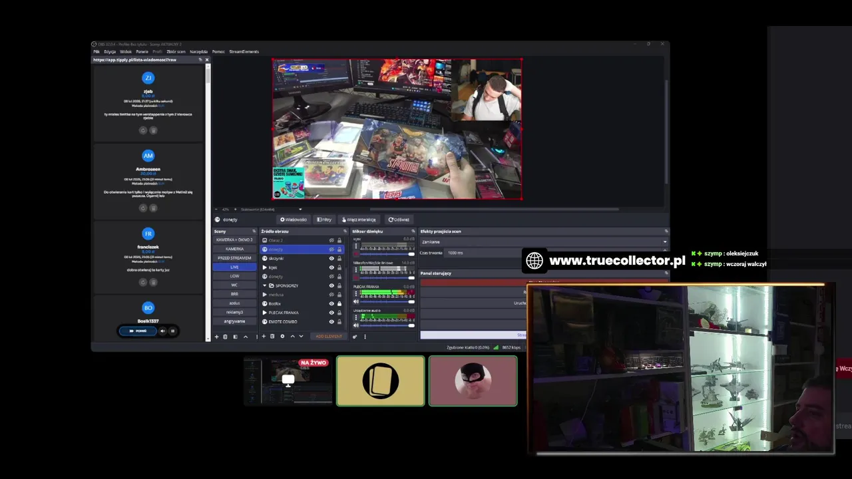852x479 pixels.
Task: Click the Włącz interakcję button
Action: tap(359, 220)
